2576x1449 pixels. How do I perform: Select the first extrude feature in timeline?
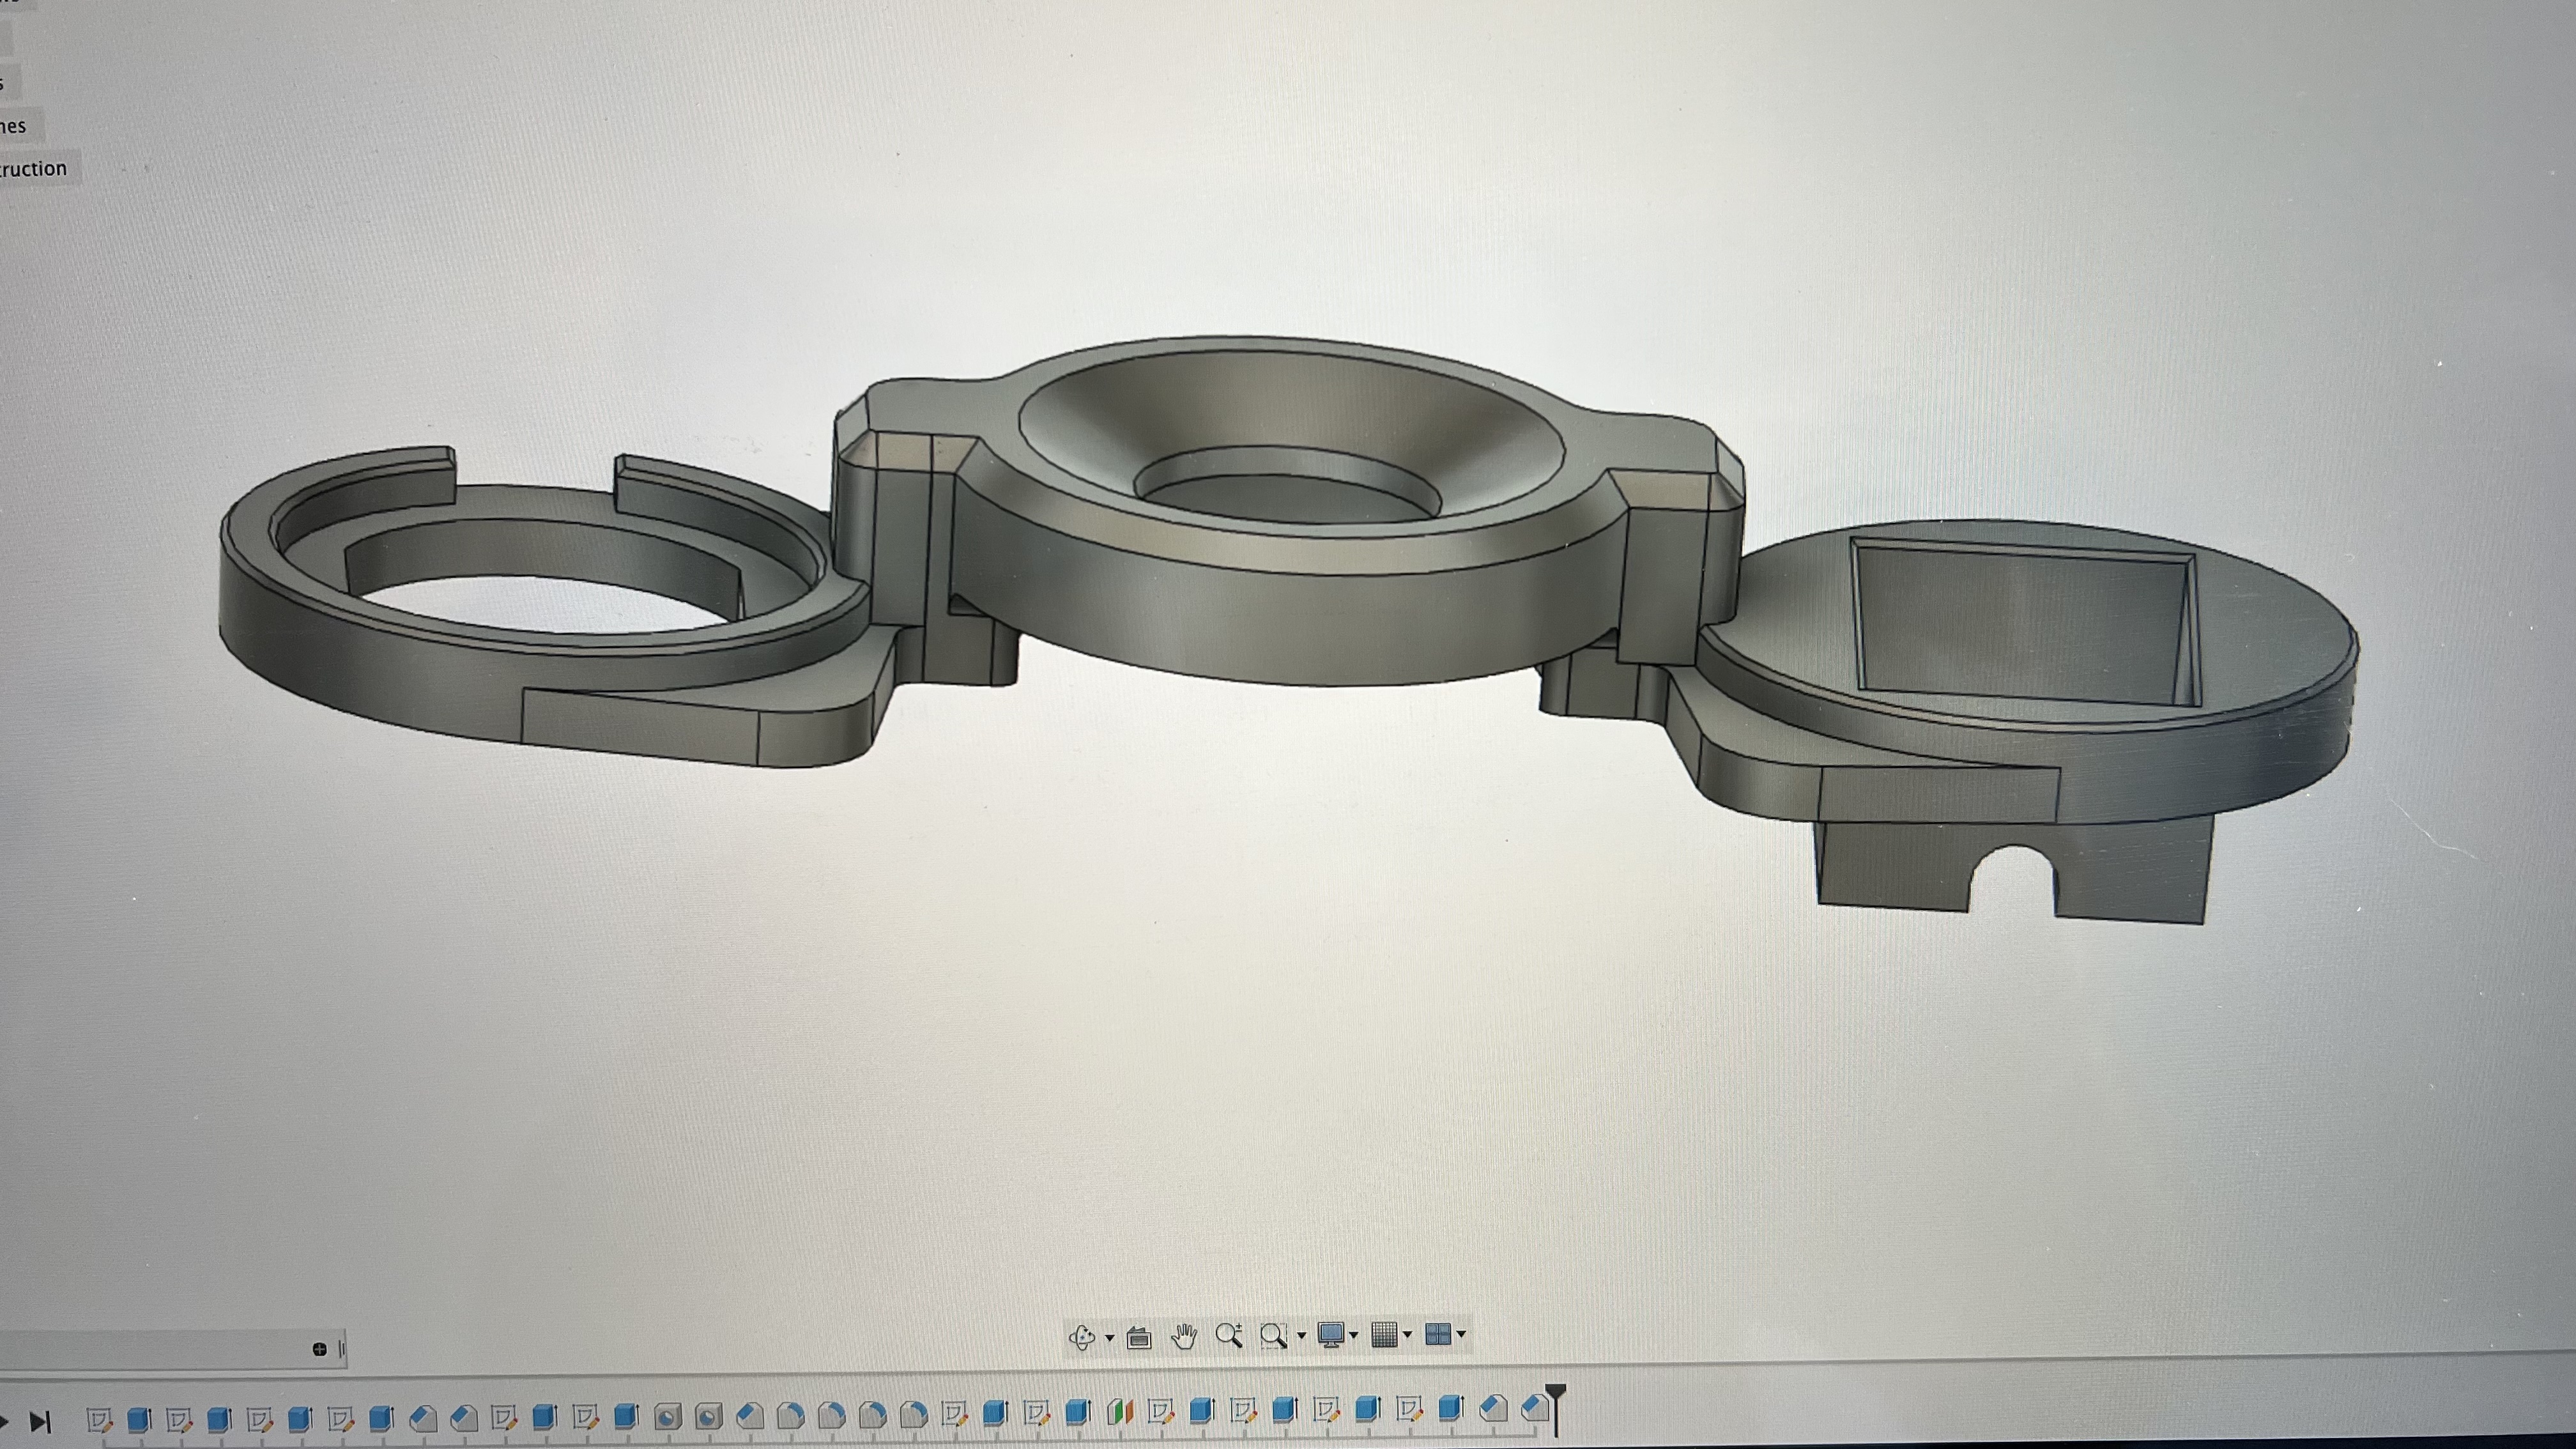coord(139,1420)
